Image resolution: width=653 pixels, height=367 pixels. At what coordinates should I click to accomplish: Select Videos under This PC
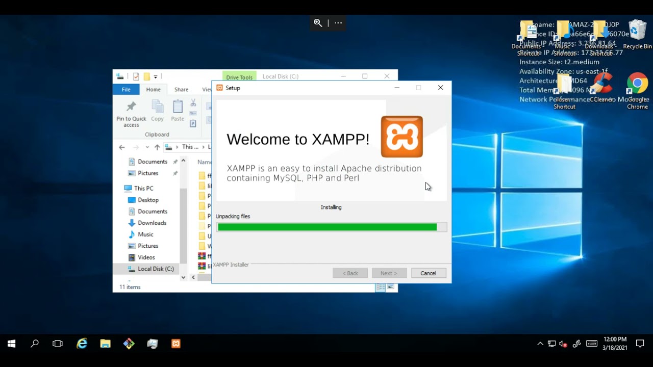[146, 257]
